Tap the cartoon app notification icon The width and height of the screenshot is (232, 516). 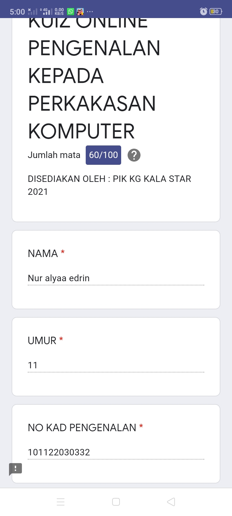click(x=80, y=12)
